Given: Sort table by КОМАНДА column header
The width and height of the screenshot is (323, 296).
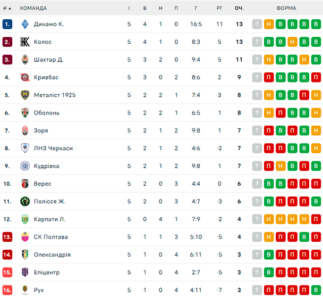Looking at the screenshot, I should click(33, 8).
